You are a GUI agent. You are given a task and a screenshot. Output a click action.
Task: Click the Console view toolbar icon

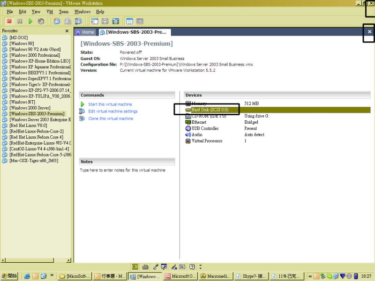point(140,21)
